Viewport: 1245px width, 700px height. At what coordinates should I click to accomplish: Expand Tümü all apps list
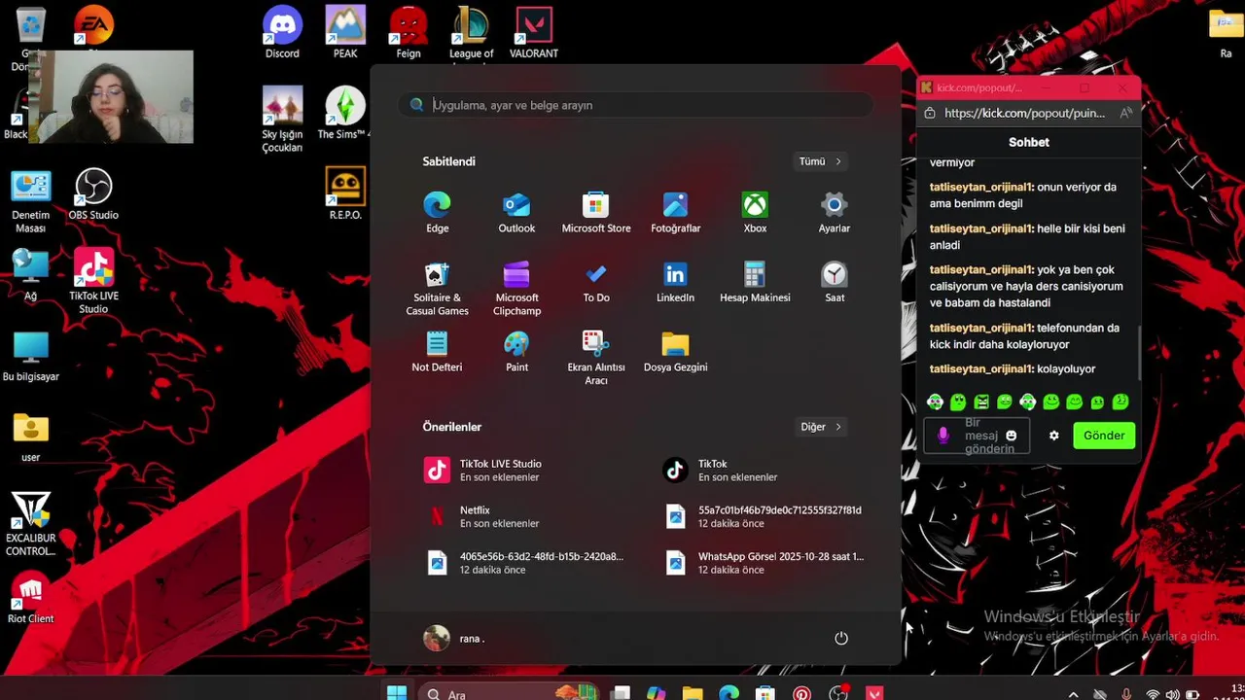(821, 161)
